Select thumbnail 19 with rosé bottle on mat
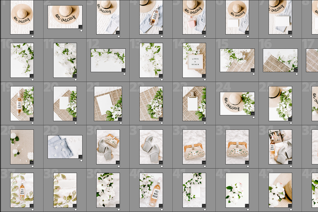The width and height of the screenshot is (318, 212). (x=22, y=104)
